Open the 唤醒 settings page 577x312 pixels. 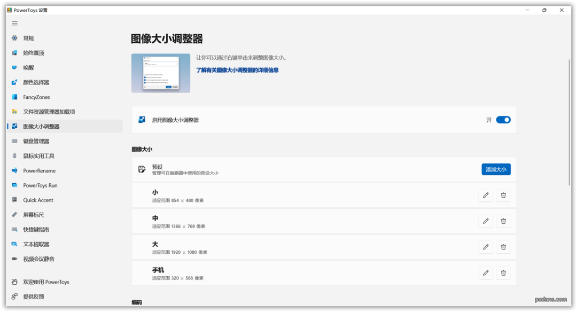[x=65, y=67]
